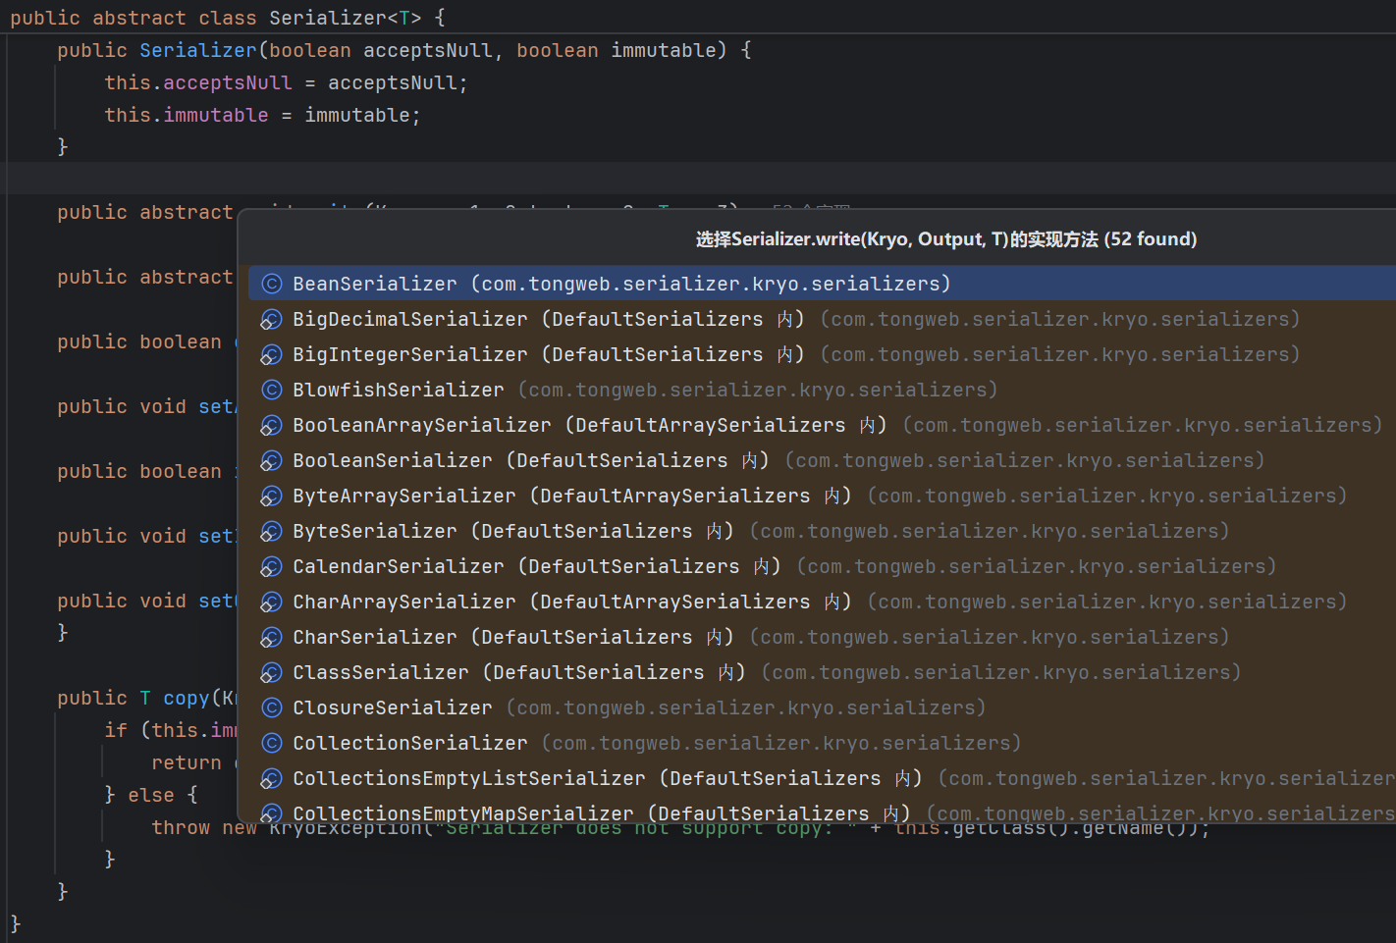The height and width of the screenshot is (943, 1396).
Task: Select CharArraySerializer in the popup list
Action: click(403, 602)
